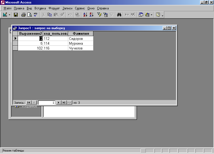
Task: Click the cell with value 5
Action: tap(30, 43)
